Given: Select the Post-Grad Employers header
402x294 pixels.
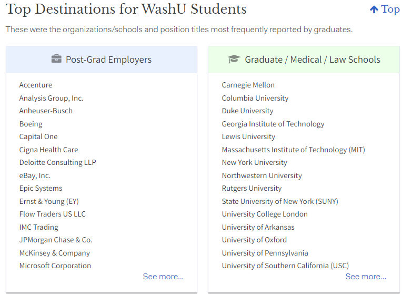Looking at the screenshot, I should pos(102,60).
